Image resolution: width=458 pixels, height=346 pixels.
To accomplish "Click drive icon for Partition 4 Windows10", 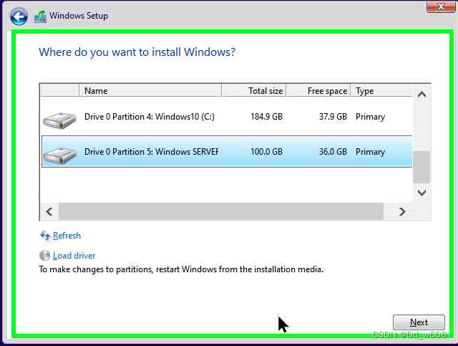I will click(x=59, y=120).
